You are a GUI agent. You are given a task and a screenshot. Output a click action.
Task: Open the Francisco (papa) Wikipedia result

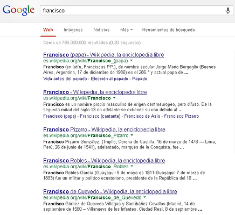point(103,55)
